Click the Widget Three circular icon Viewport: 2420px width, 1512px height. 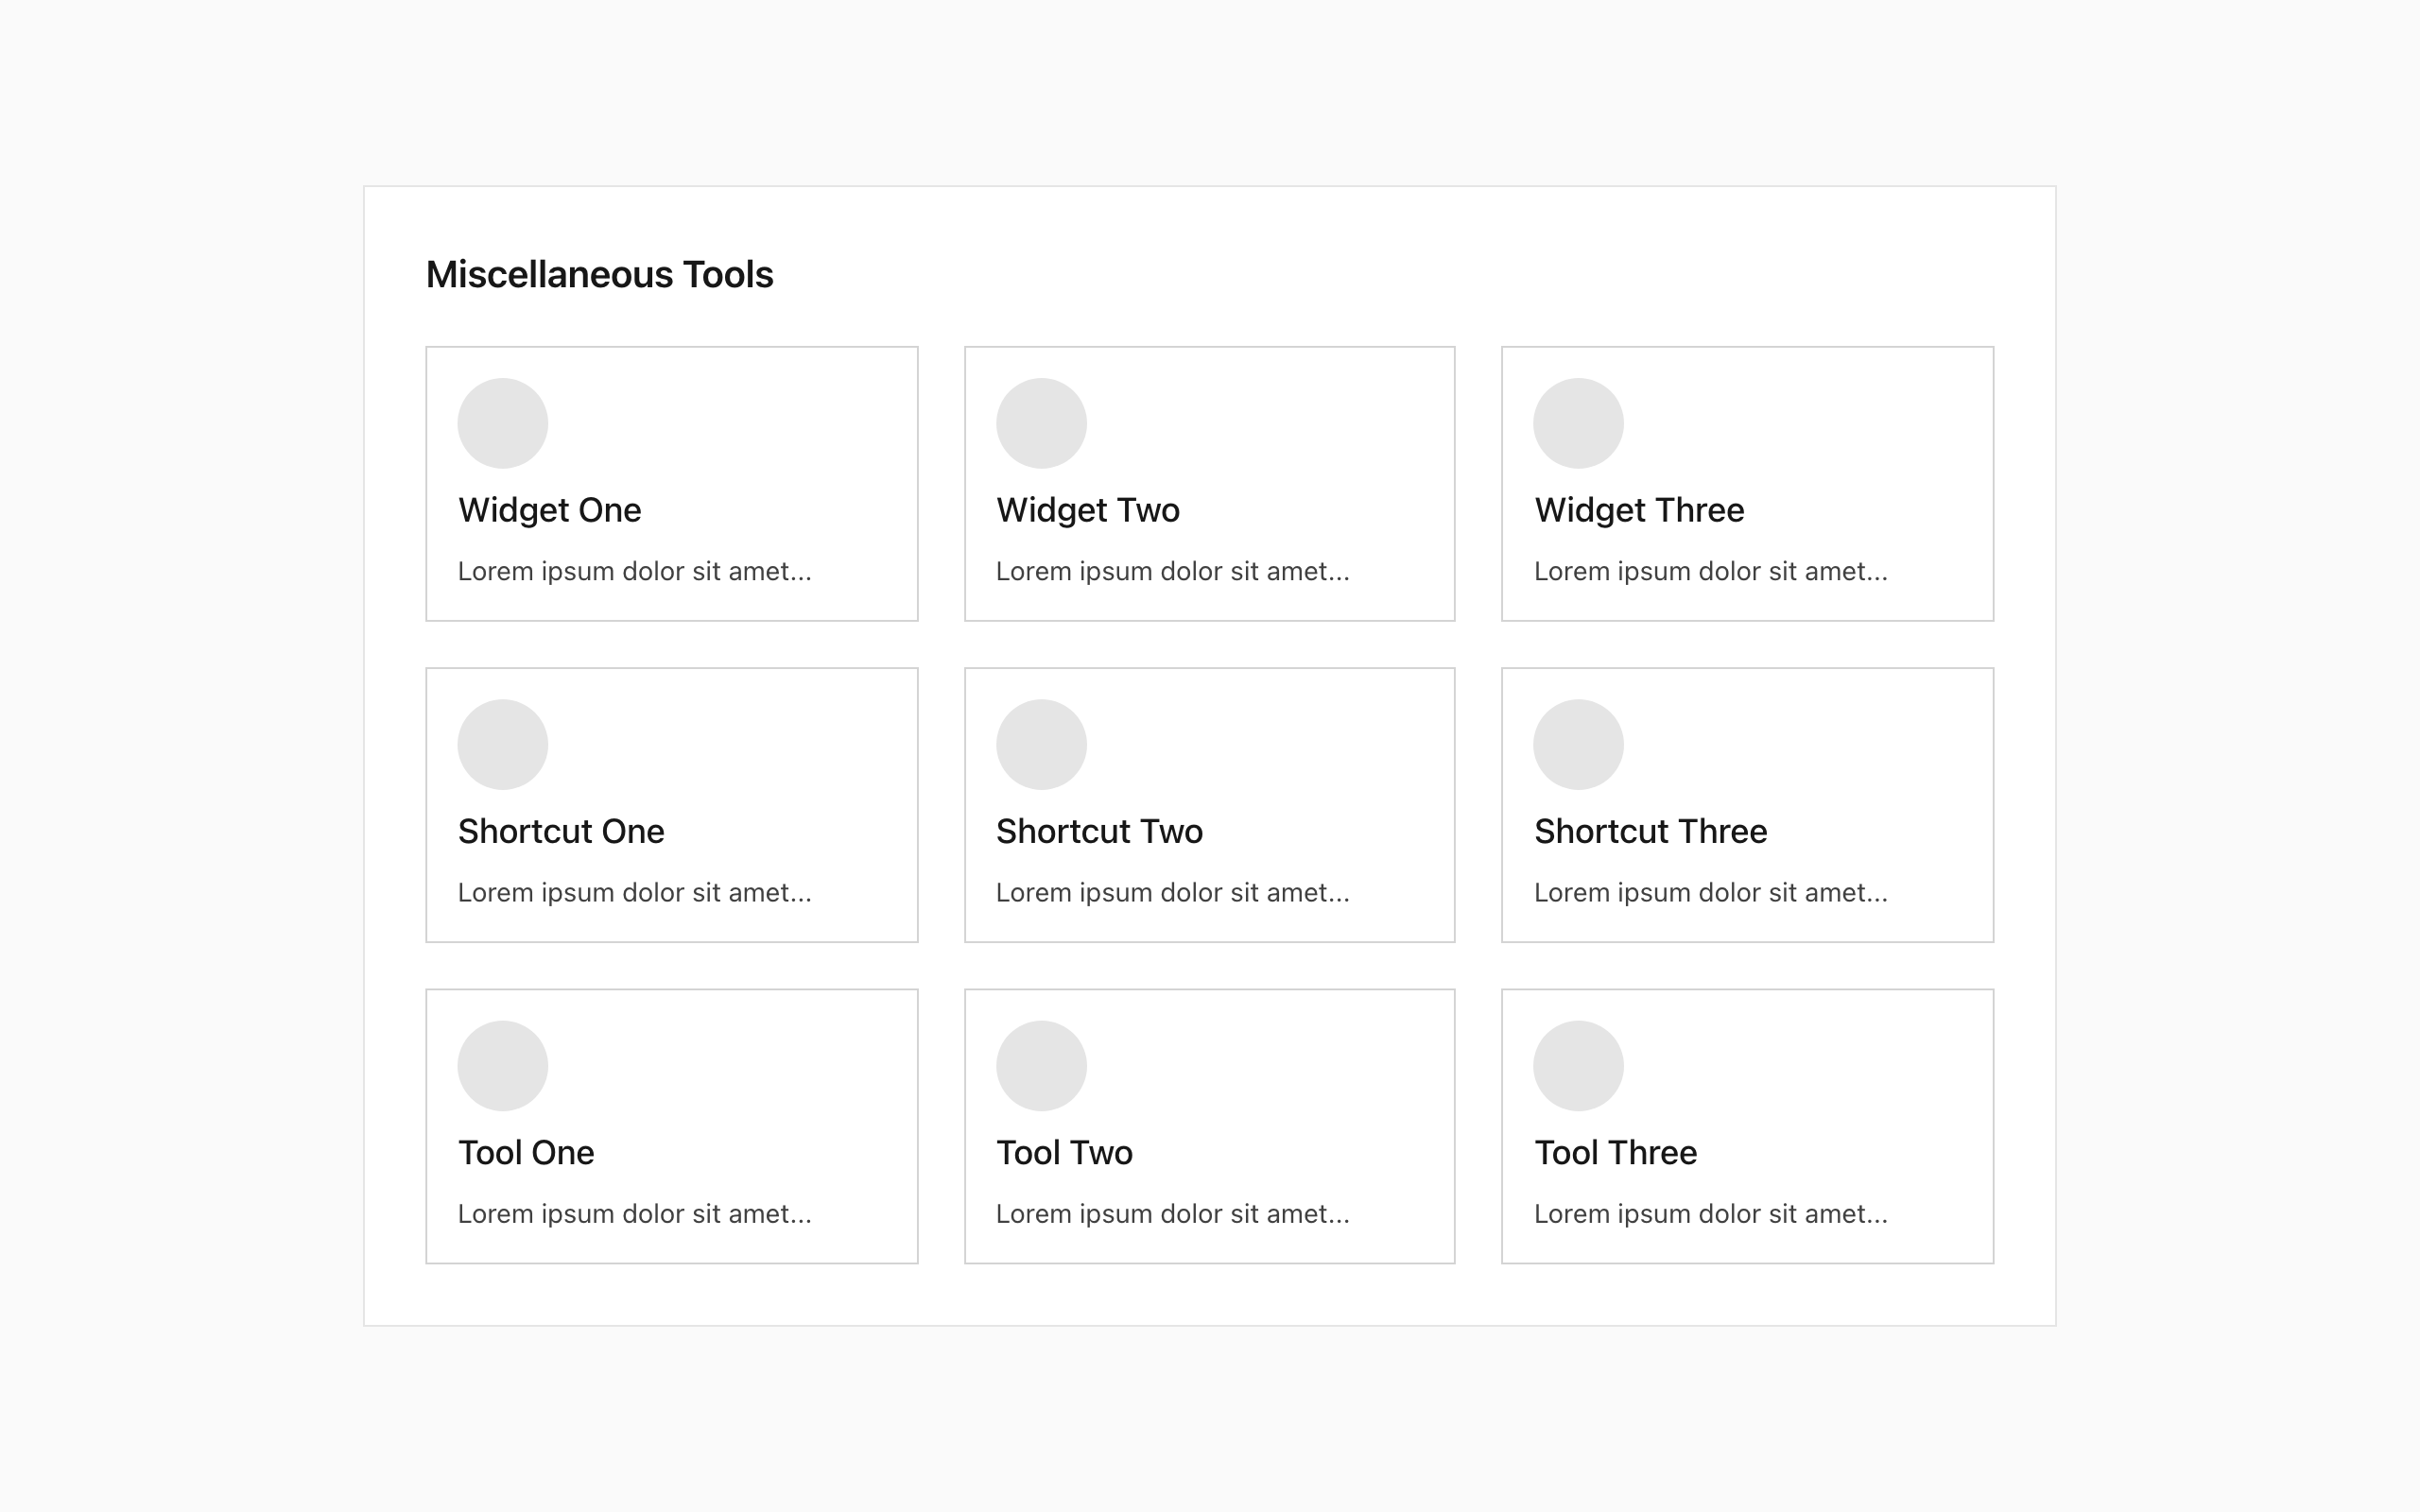pyautogui.click(x=1579, y=423)
